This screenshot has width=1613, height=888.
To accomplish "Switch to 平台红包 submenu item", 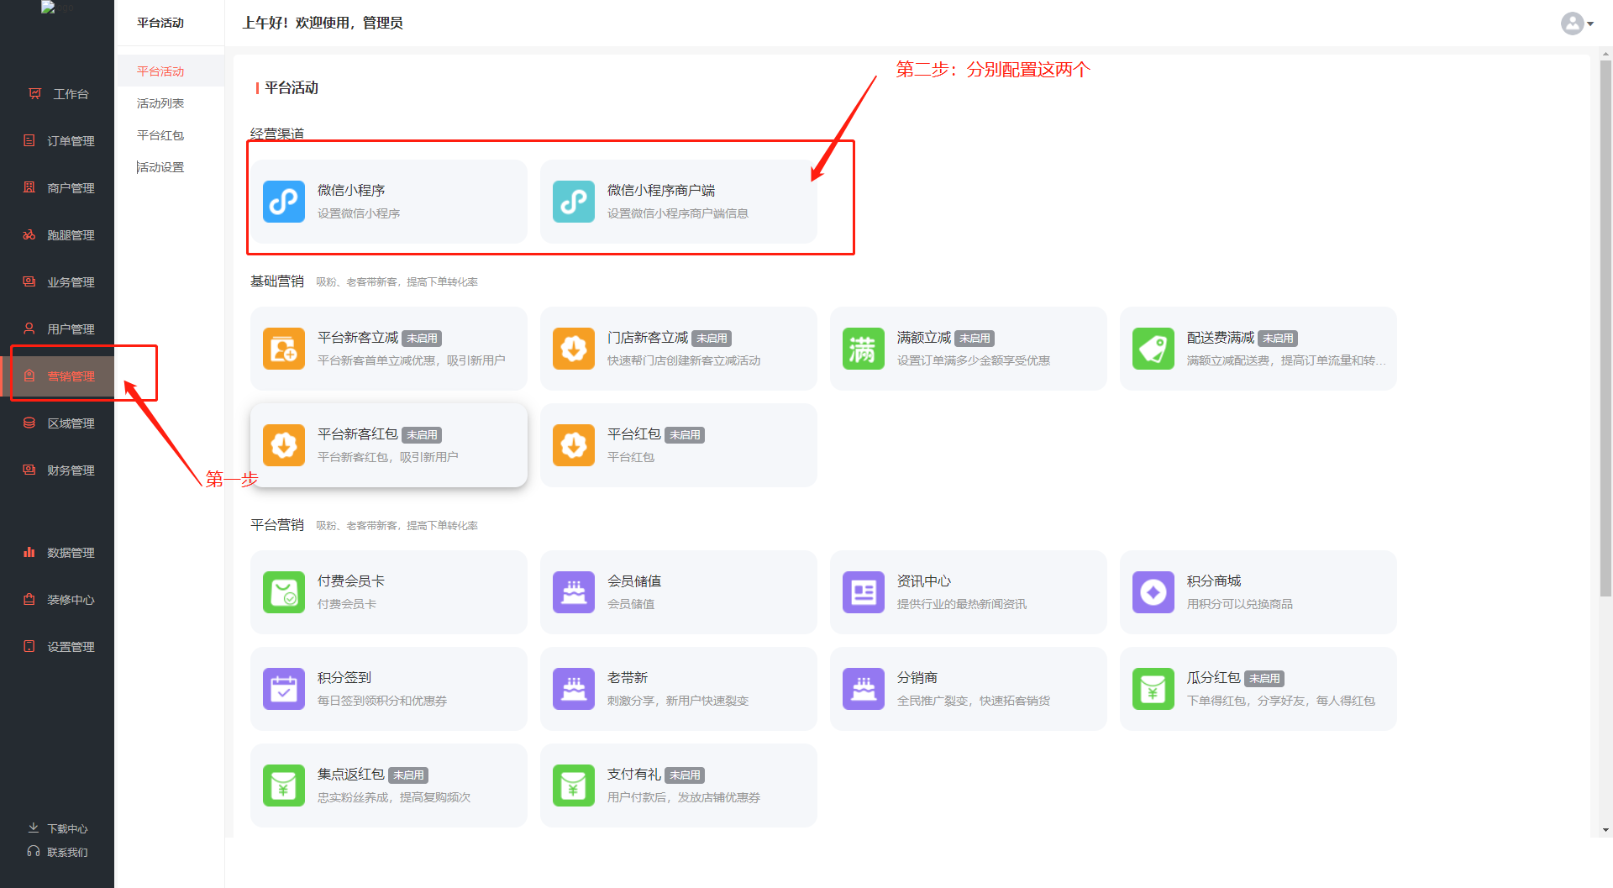I will point(160,135).
